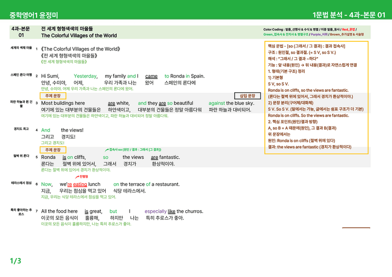This screenshot has width=392, height=277.
Task: Click "the blue sky." in sentence 3
Action: tap(240, 103)
